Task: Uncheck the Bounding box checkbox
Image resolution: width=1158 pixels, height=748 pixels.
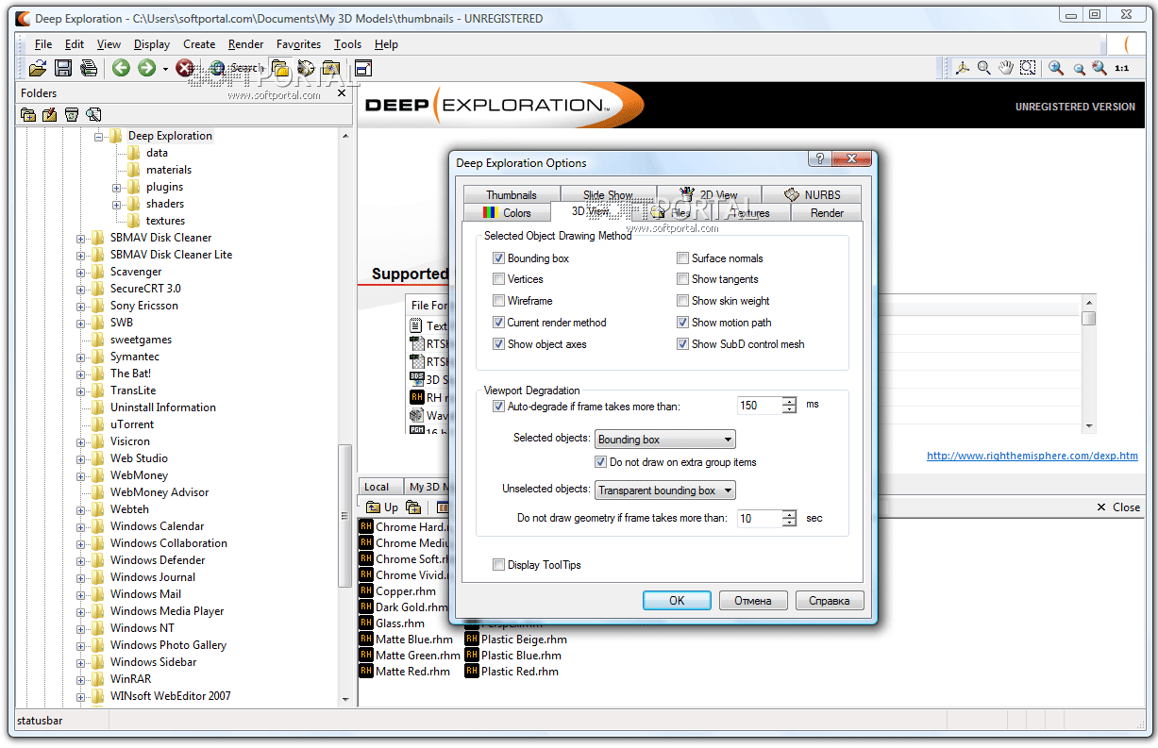Action: tap(498, 258)
